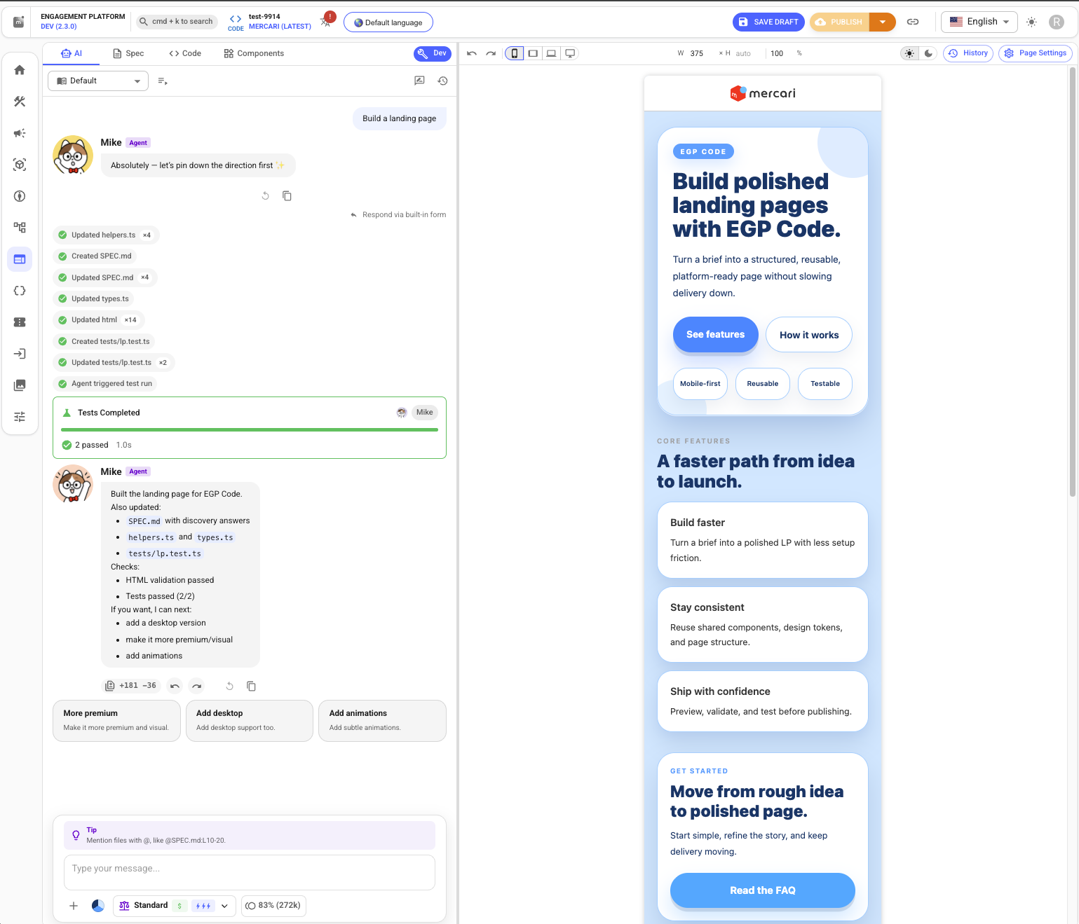Click the compass sidebar icon
The image size is (1079, 924).
click(x=20, y=196)
